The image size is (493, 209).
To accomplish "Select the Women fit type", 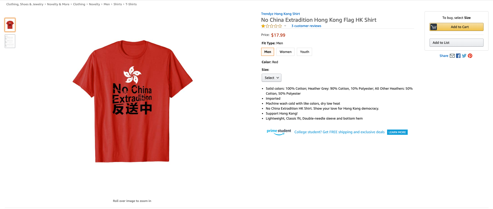I will [285, 52].
